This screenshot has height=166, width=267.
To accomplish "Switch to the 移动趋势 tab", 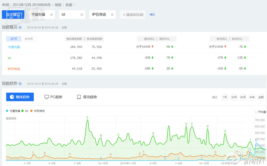I will coord(87,97).
